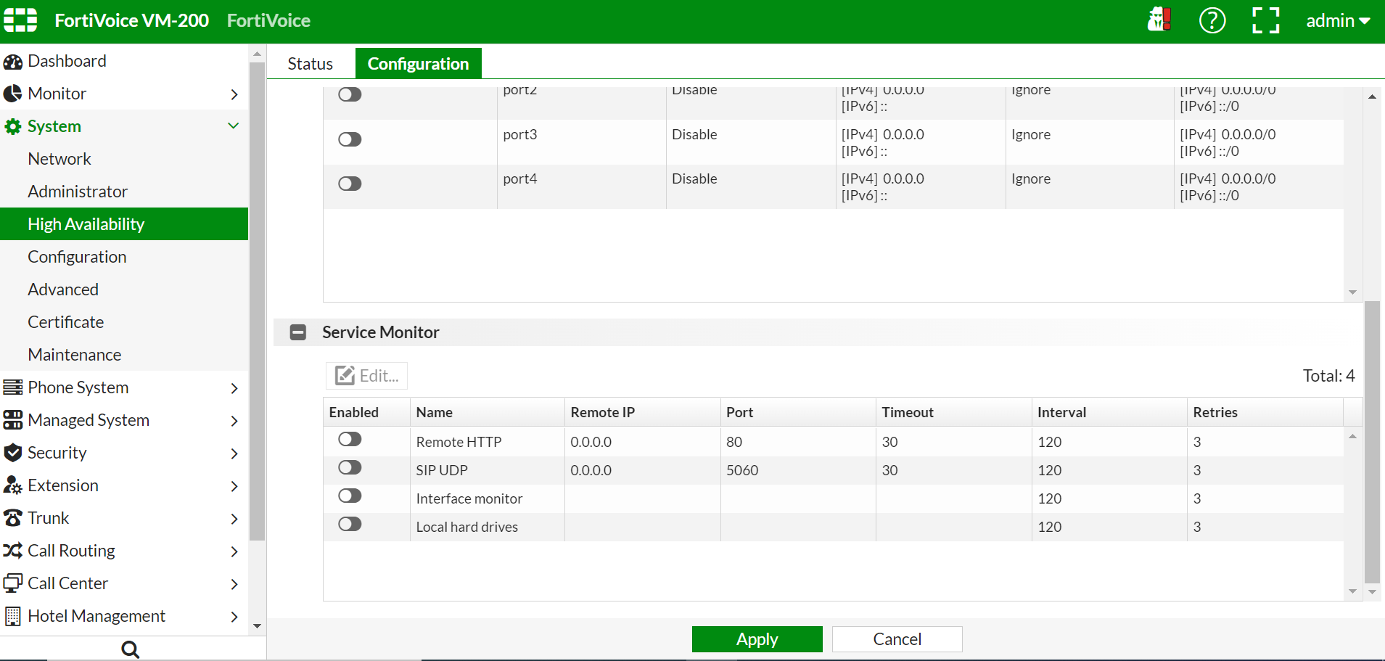Click the Apply button
Screen dimensions: 1385x661
tap(757, 639)
